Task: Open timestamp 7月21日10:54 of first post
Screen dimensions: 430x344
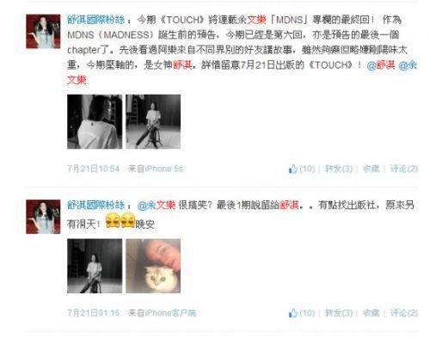Action: pos(94,169)
